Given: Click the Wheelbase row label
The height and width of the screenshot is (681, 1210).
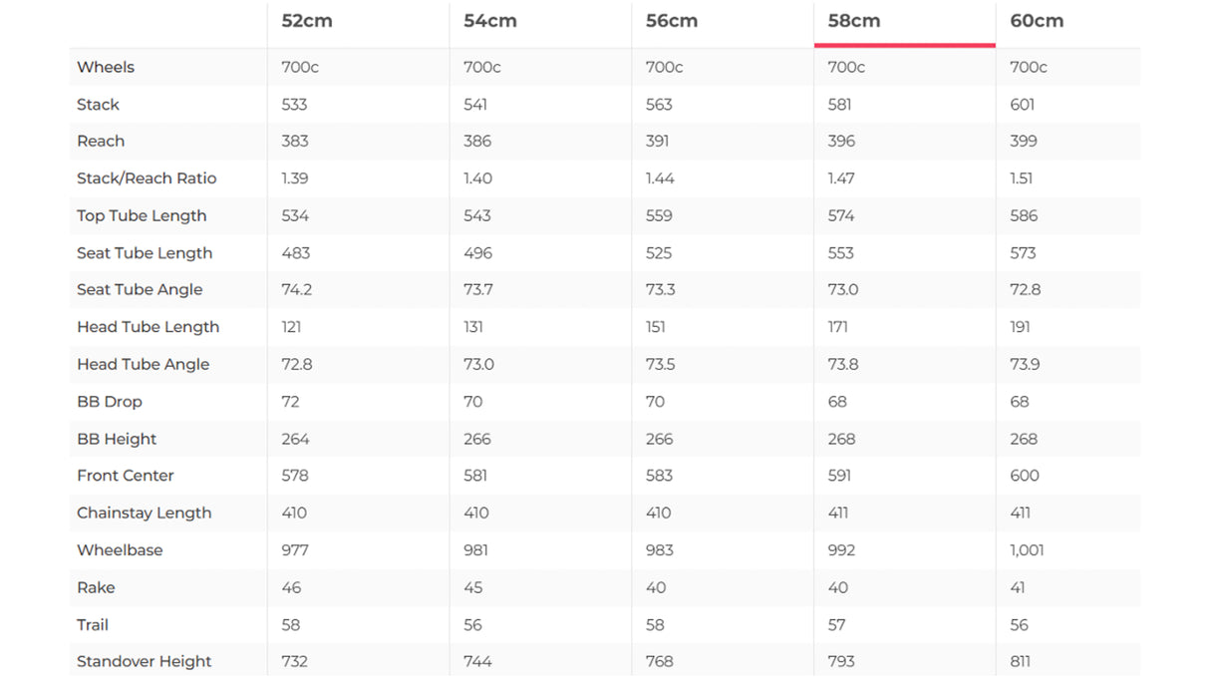Looking at the screenshot, I should [120, 549].
